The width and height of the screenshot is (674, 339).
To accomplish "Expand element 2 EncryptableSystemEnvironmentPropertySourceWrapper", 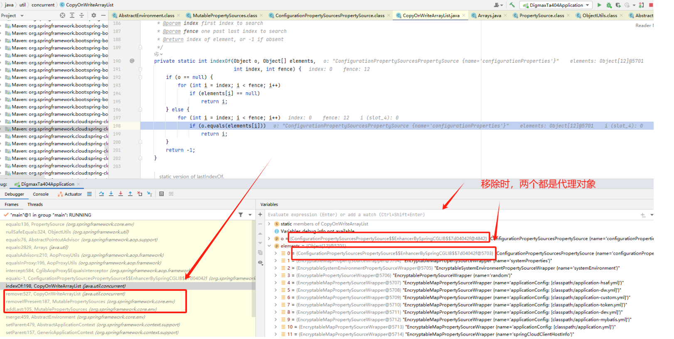I will [x=276, y=268].
